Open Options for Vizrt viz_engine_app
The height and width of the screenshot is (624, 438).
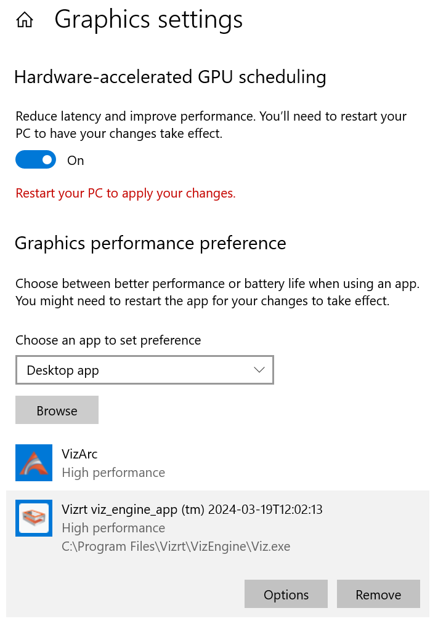[286, 594]
